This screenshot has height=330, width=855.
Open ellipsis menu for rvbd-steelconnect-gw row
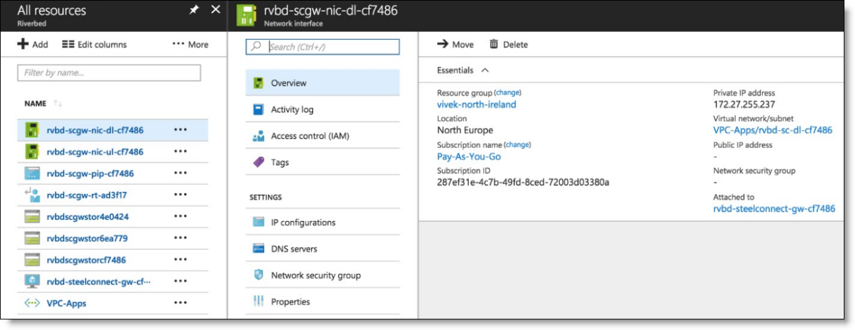[181, 282]
